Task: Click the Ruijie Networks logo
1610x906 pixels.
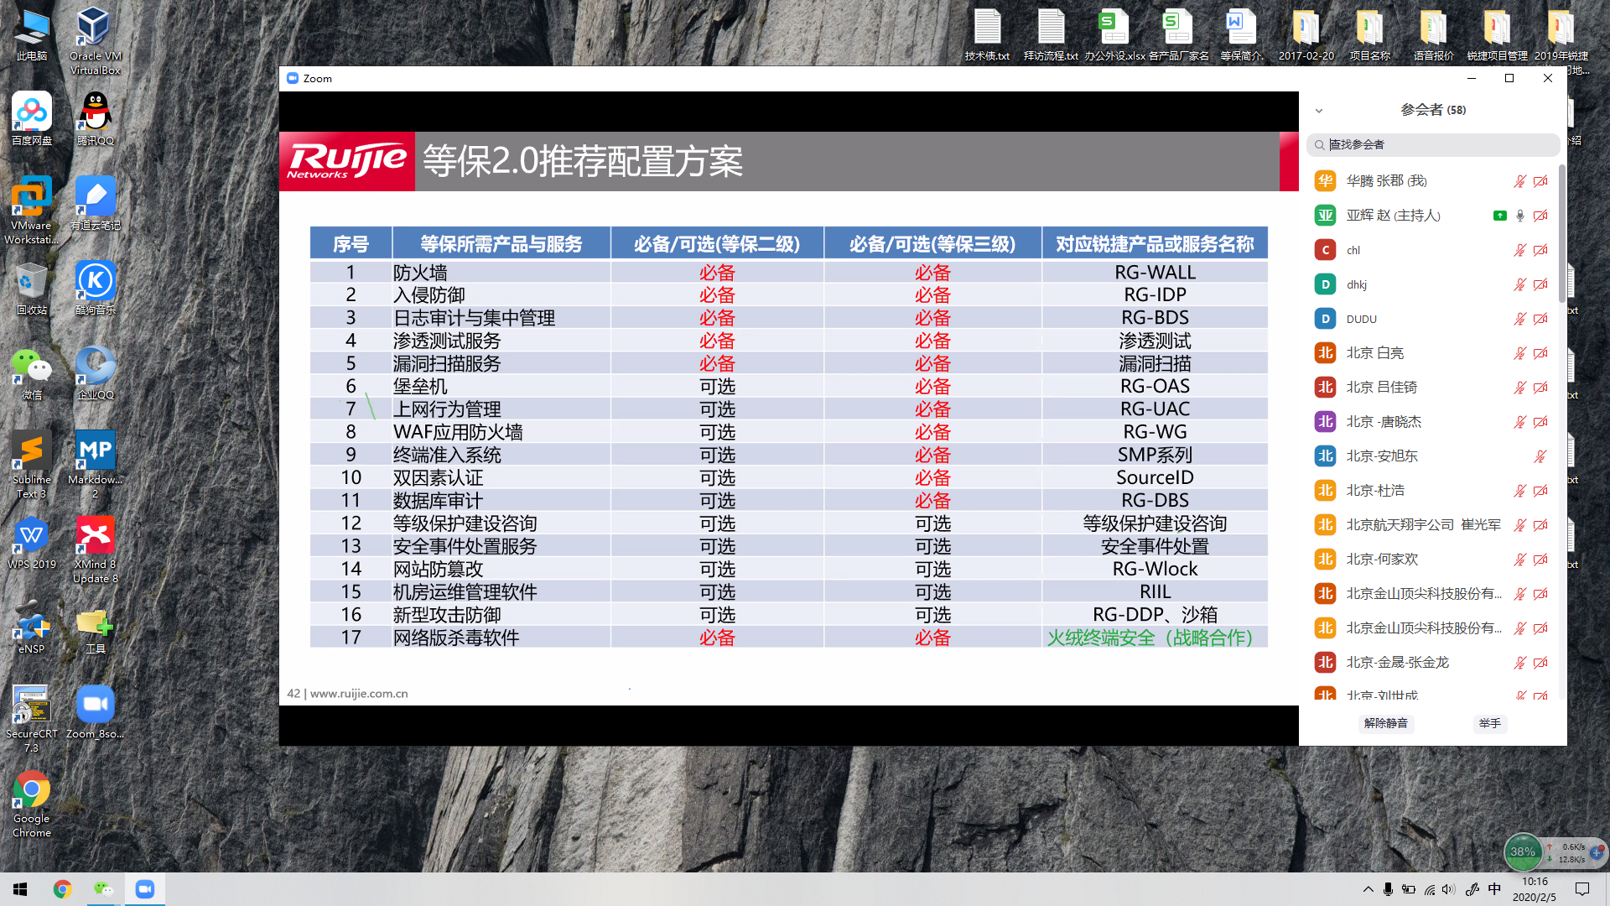Action: (x=347, y=161)
